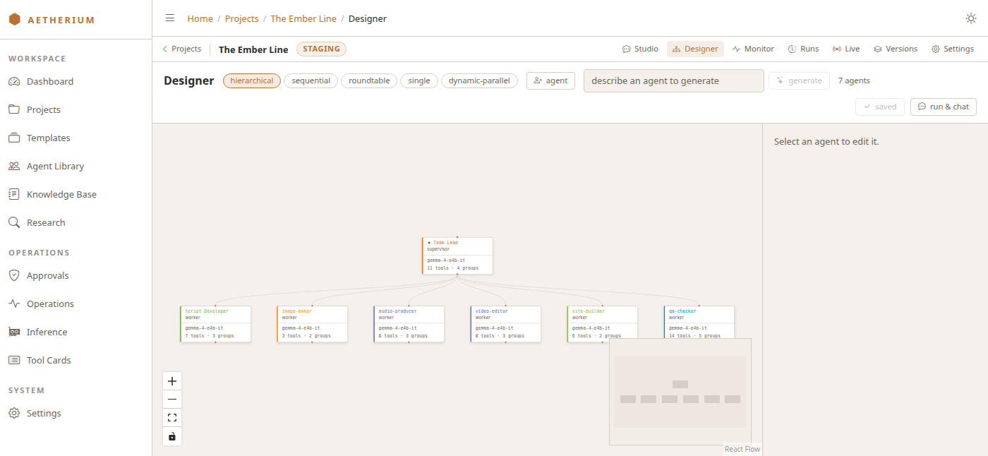Click the React Flow attribution link
The width and height of the screenshot is (988, 456).
point(742,449)
